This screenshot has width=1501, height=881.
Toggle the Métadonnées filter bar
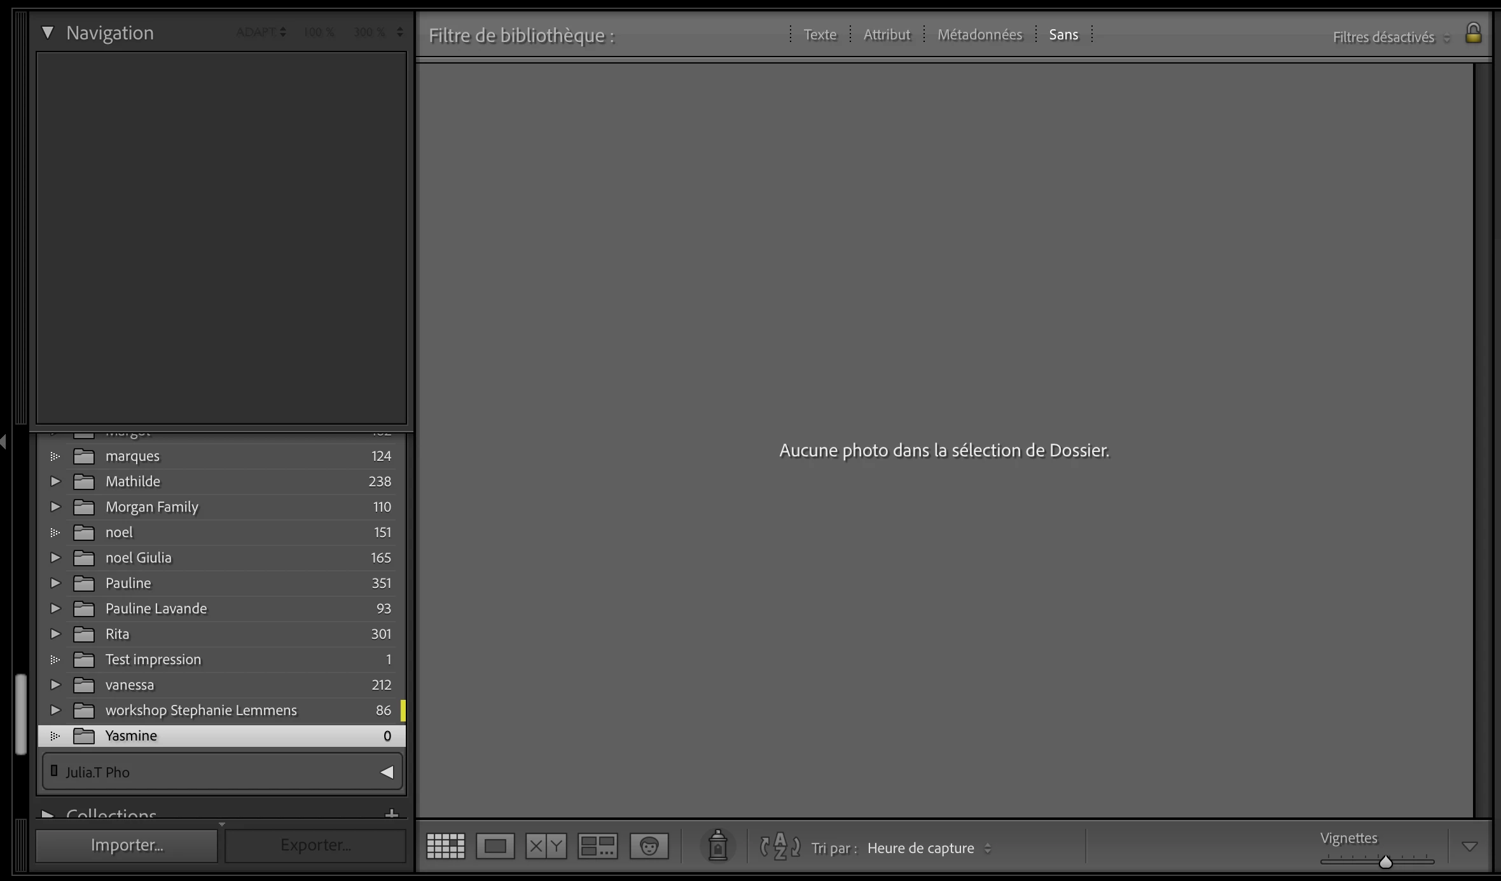(x=979, y=35)
